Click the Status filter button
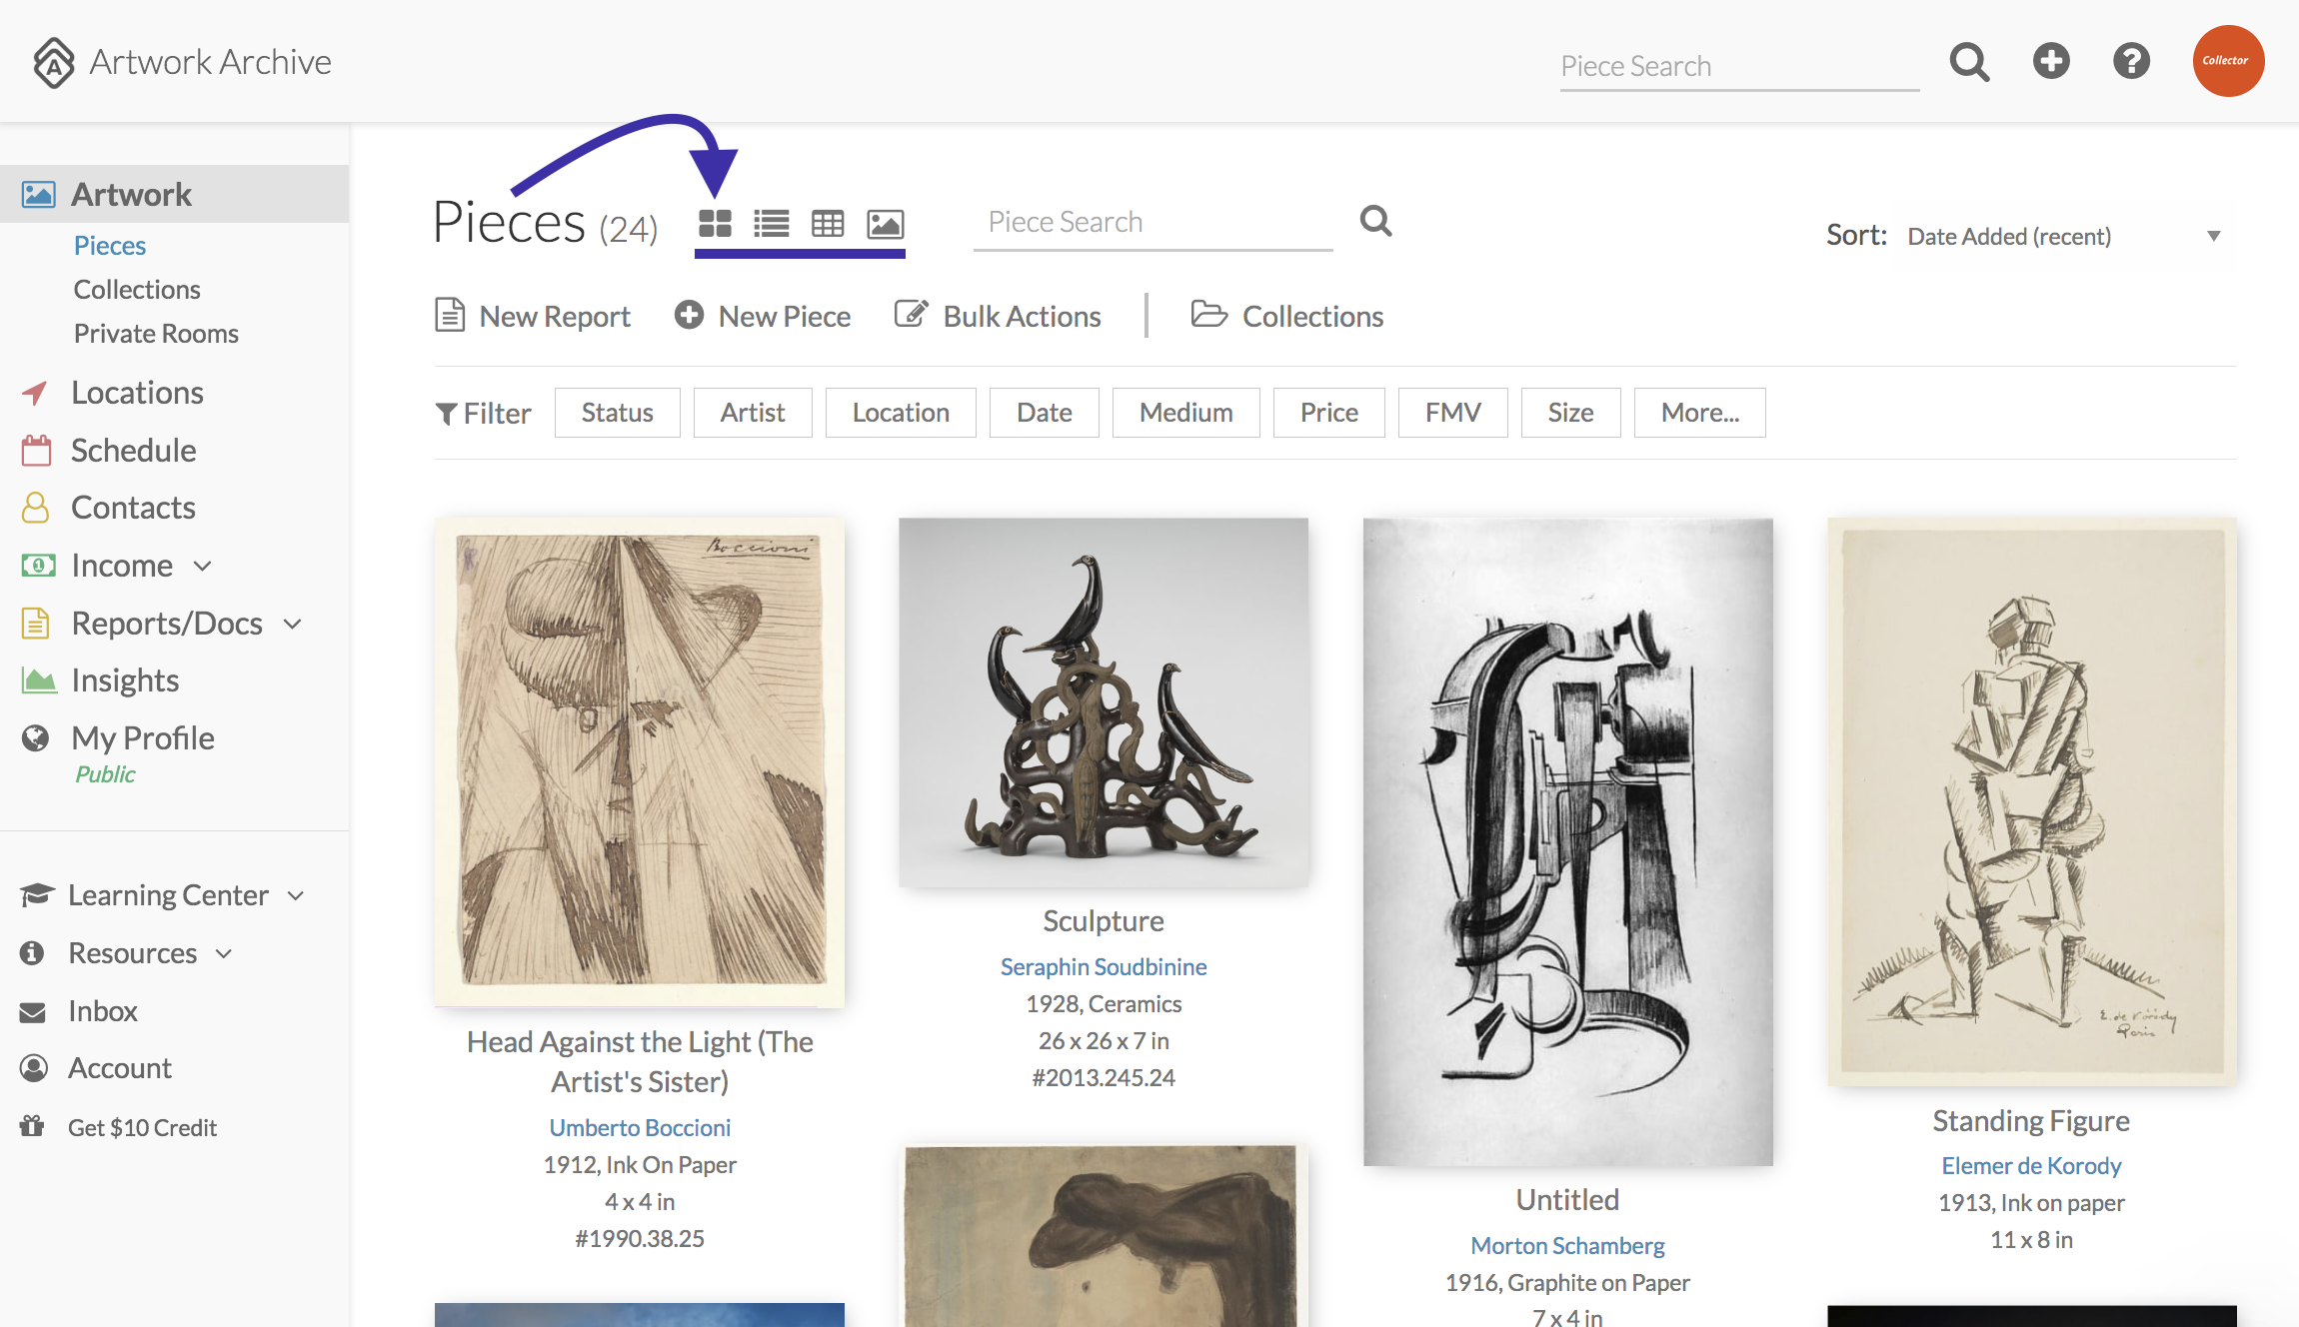2299x1327 pixels. coord(618,413)
